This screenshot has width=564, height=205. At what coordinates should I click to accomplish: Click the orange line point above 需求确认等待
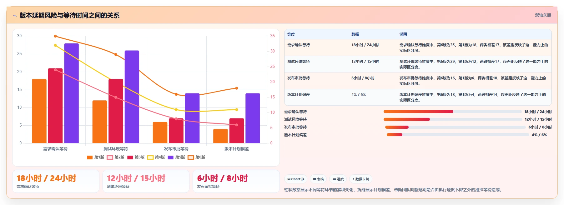coord(55,36)
